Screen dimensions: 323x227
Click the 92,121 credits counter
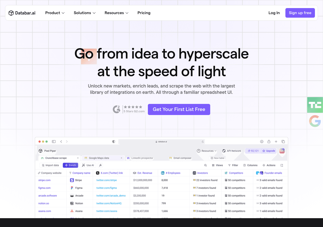(x=253, y=151)
